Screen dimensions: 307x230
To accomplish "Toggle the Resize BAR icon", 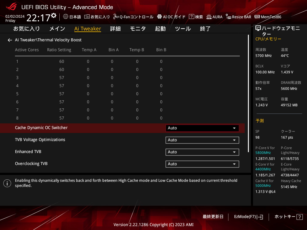I will 228,17.
